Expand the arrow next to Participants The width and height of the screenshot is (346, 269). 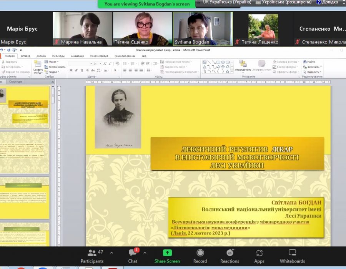111,253
